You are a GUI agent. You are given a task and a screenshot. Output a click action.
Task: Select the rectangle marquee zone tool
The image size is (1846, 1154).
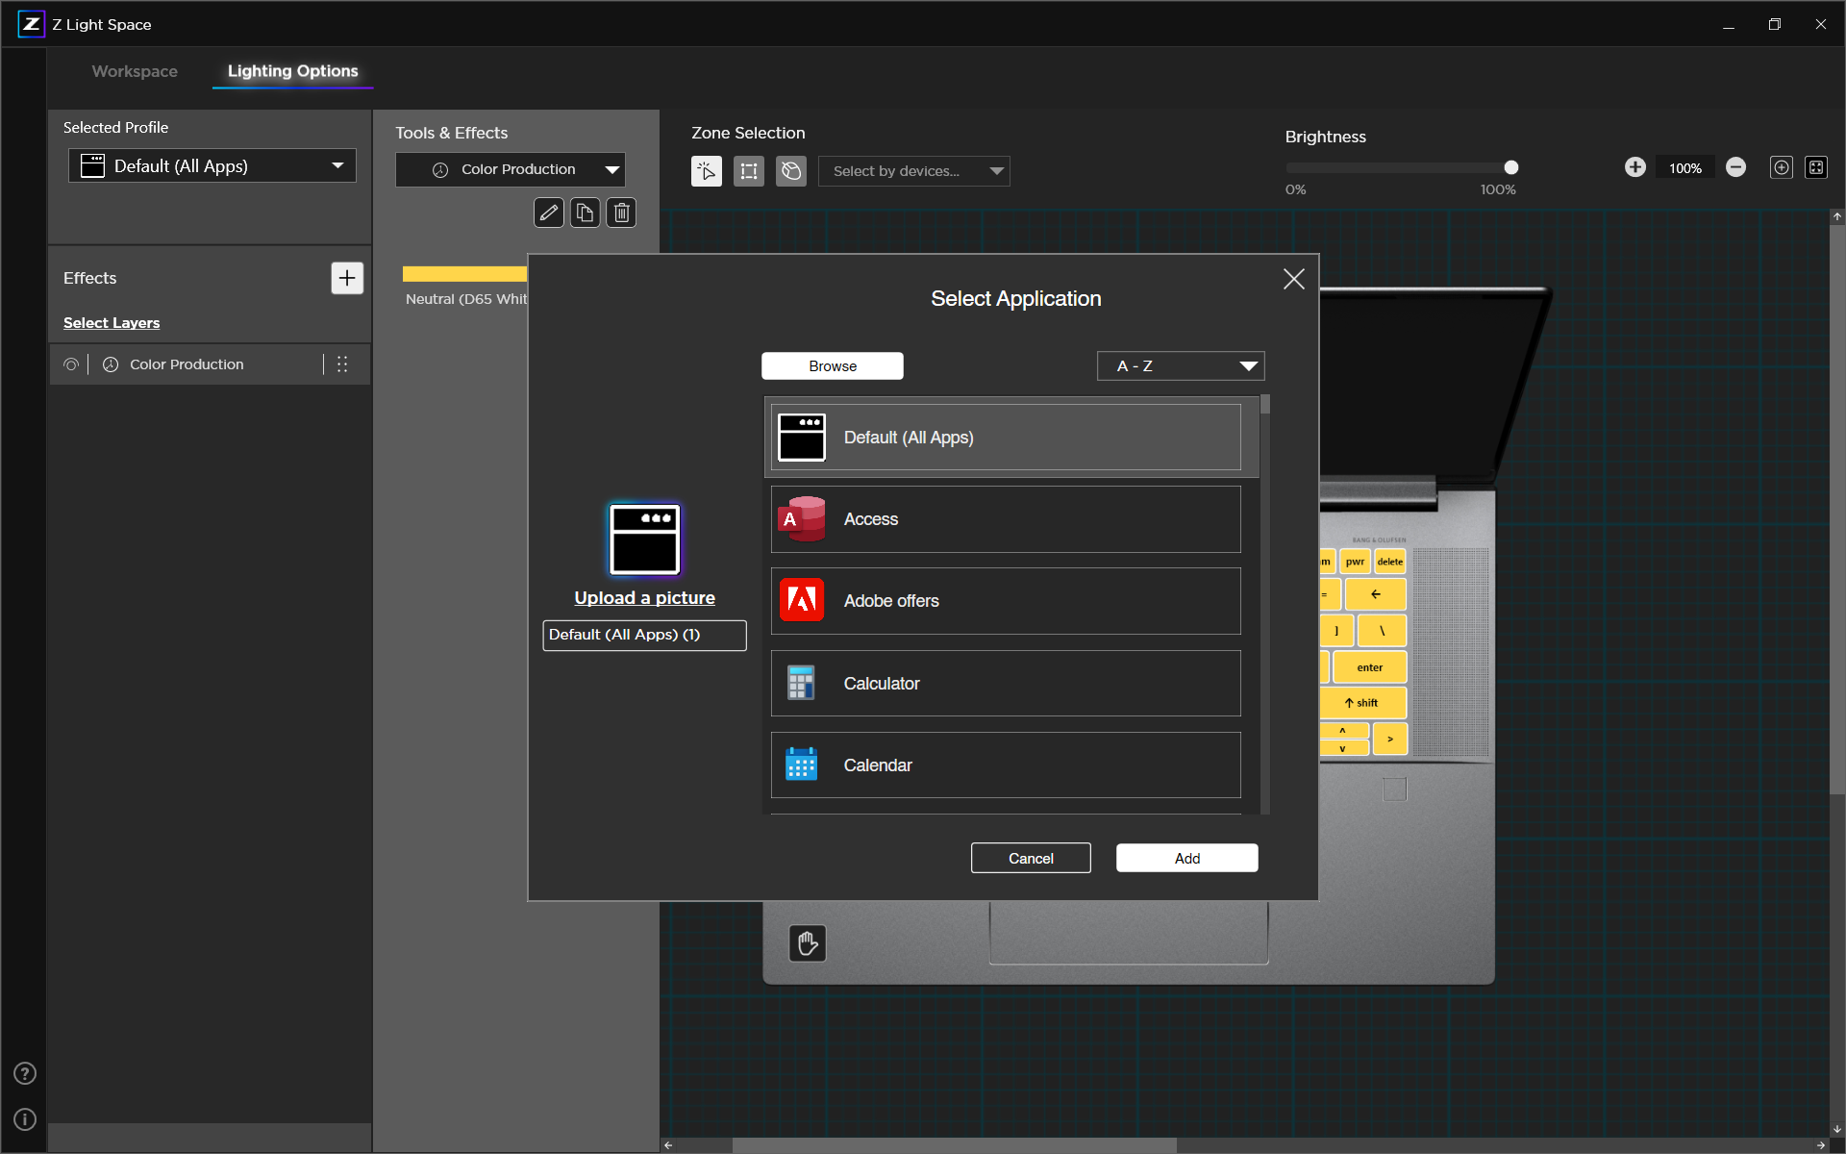click(749, 171)
